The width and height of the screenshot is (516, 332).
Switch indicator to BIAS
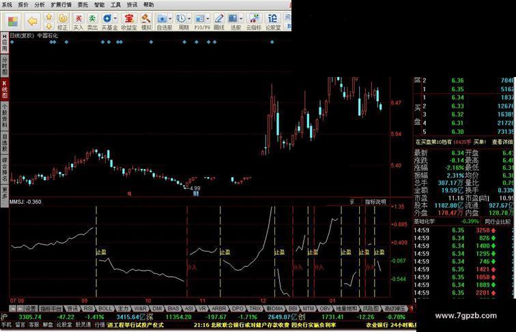coord(173,308)
